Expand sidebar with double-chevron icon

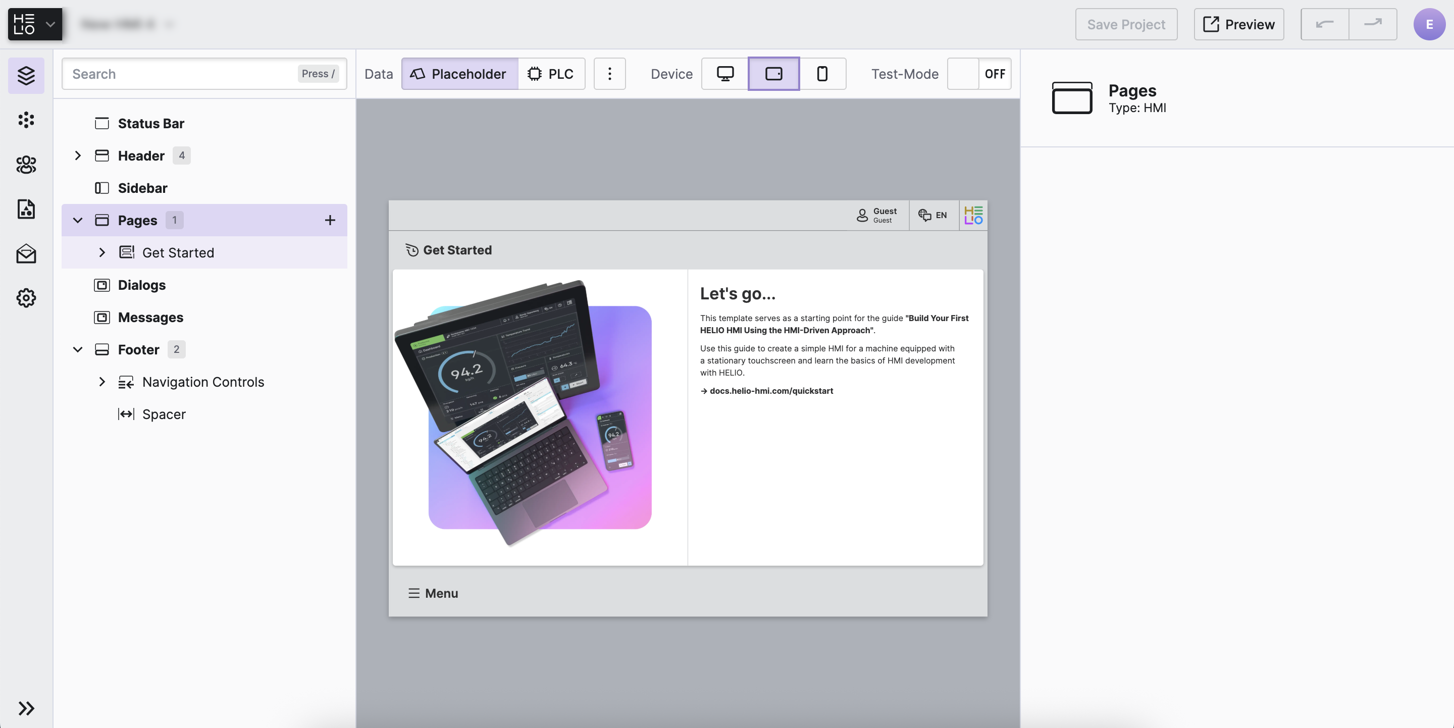coord(26,708)
